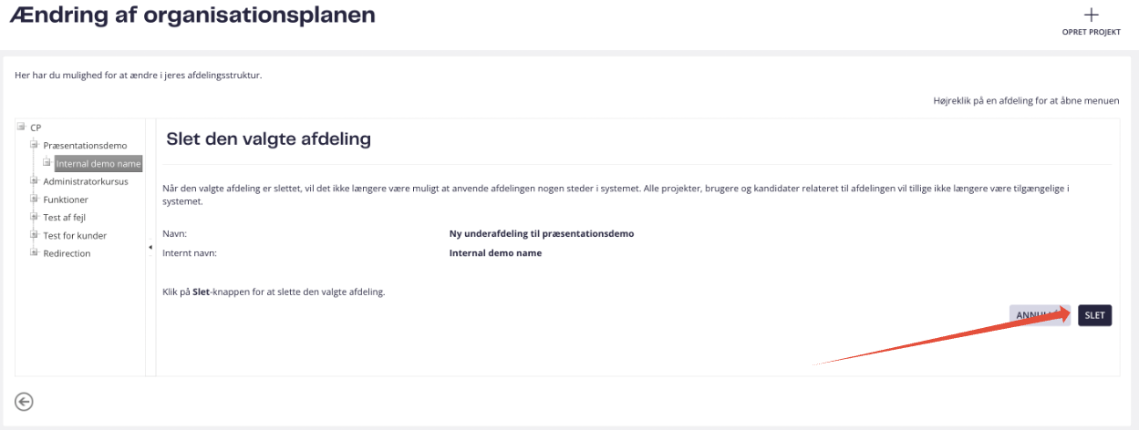
Task: Select the Redirection department
Action: pos(67,253)
